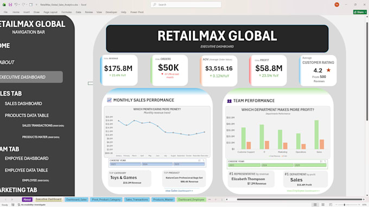Viewport: 369px width, 207px height.
Task: Click the Share button
Action: 360,12
